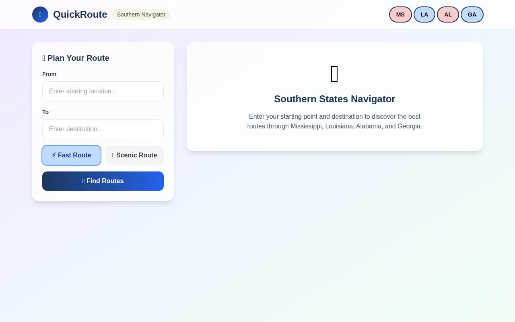Click the QuickRoute logo icon
The width and height of the screenshot is (515, 322).
(x=40, y=14)
